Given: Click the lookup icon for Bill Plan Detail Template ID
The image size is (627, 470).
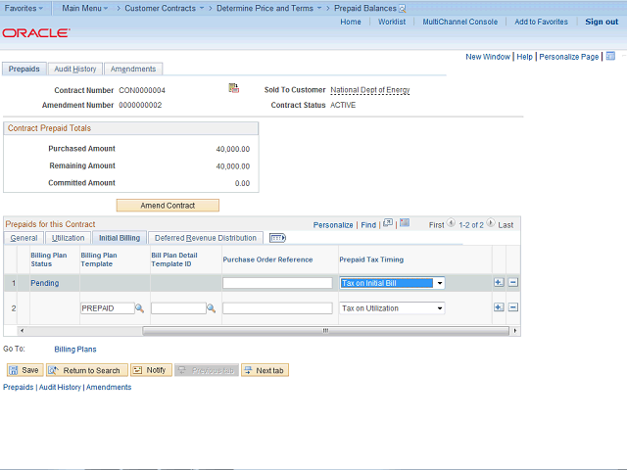Looking at the screenshot, I should (x=211, y=308).
